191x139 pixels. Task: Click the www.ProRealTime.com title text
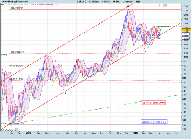click(15, 2)
